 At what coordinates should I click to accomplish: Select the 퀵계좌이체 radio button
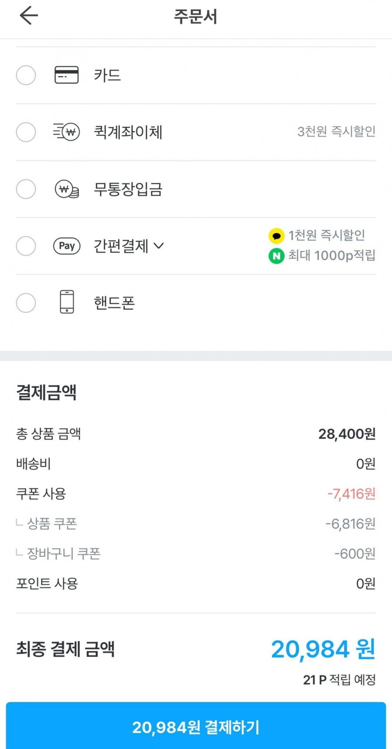26,132
